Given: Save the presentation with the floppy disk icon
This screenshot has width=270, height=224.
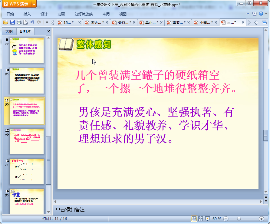Looking at the screenshot, I should tap(12, 22).
